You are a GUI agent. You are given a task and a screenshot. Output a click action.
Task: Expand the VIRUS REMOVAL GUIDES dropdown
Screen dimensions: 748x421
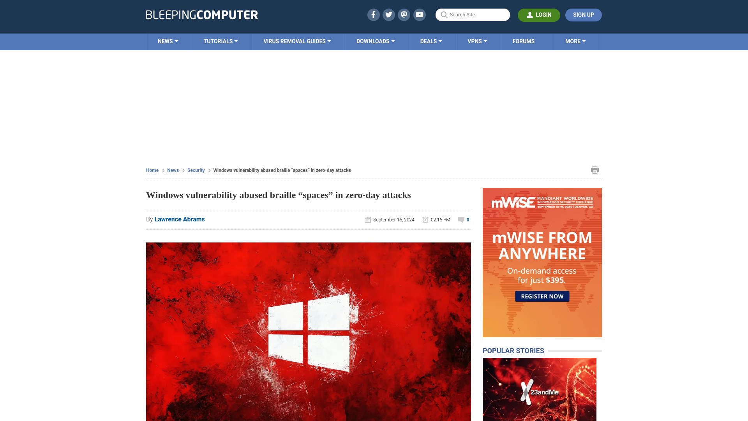point(297,41)
